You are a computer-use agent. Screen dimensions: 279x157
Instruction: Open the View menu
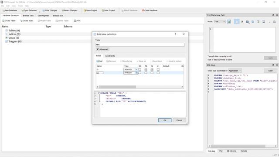tap(14, 6)
